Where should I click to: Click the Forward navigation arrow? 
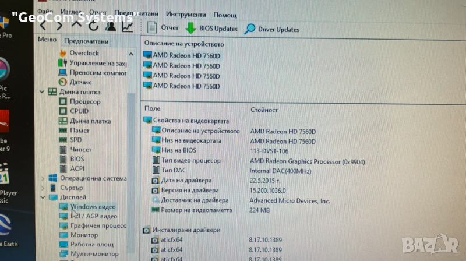click(59, 26)
